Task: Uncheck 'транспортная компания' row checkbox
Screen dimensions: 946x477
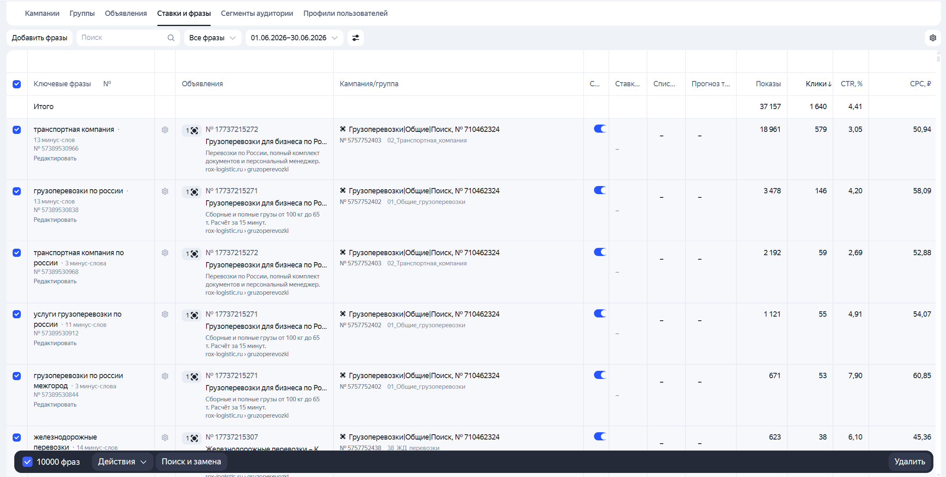Action: click(17, 130)
